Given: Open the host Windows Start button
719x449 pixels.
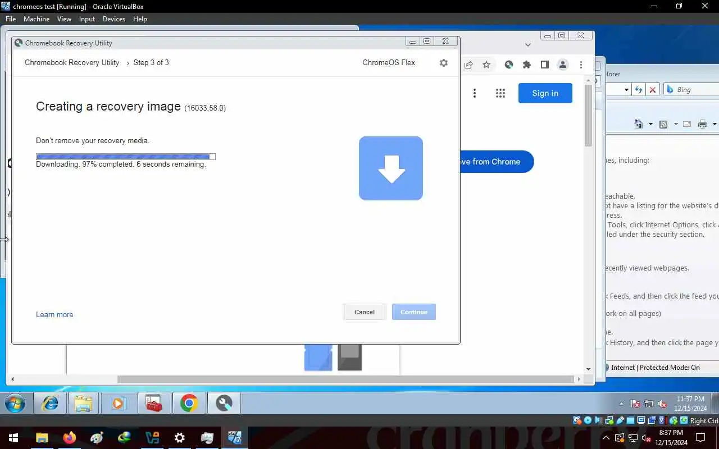Looking at the screenshot, I should click(x=13, y=438).
